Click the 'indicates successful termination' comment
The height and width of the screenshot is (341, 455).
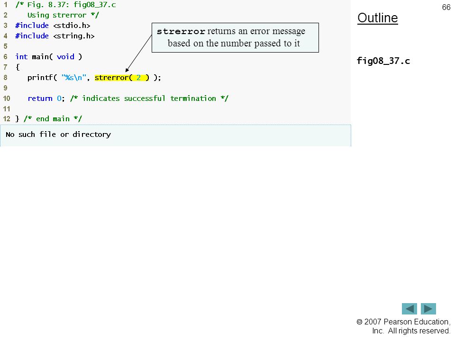149,99
